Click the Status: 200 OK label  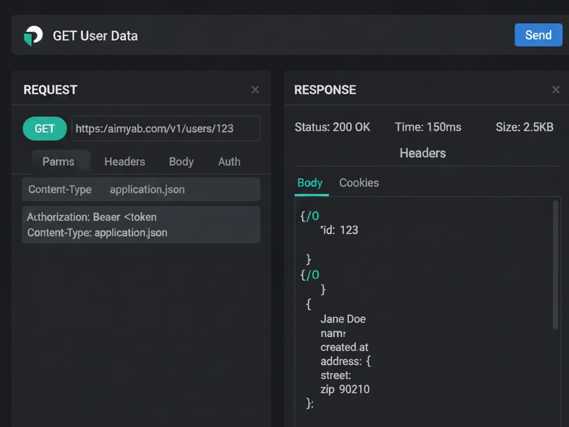coord(332,127)
